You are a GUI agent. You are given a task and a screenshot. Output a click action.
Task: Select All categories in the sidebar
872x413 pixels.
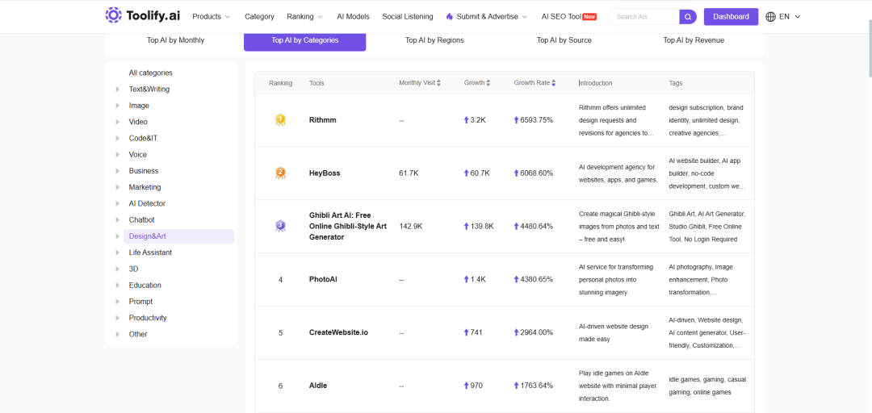[x=151, y=73]
